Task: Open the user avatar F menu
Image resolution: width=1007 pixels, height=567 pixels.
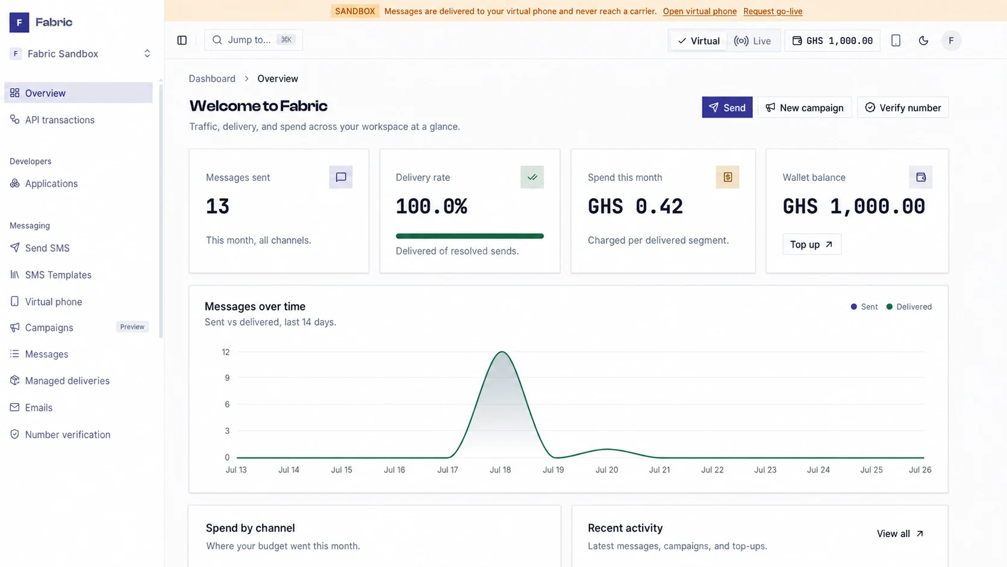Action: [951, 40]
